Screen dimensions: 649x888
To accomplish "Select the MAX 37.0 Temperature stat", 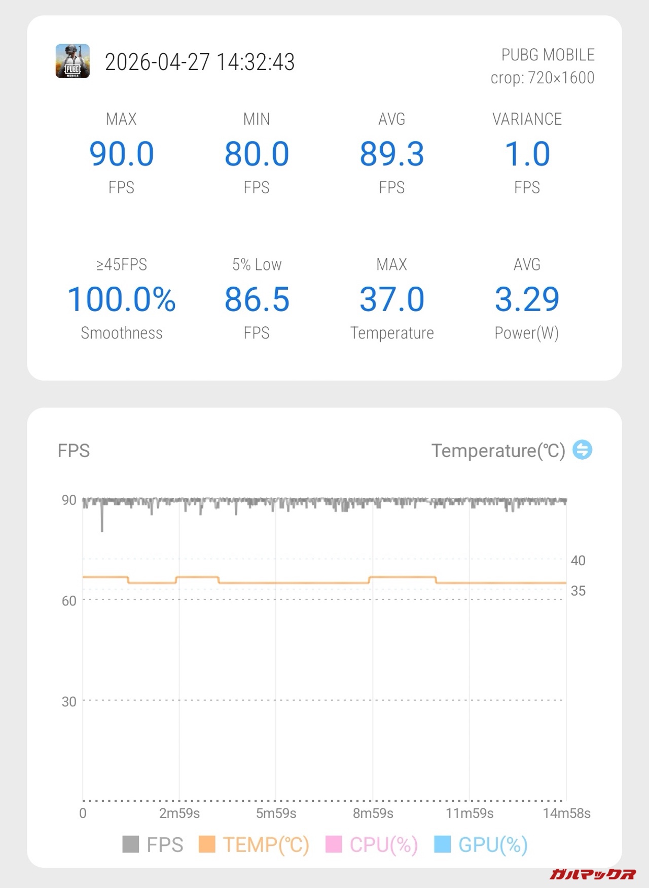I will click(x=391, y=299).
